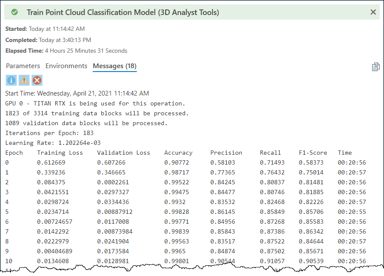The width and height of the screenshot is (384, 276).
Task: Select the Epoch 0 results row
Action: [x=129, y=162]
